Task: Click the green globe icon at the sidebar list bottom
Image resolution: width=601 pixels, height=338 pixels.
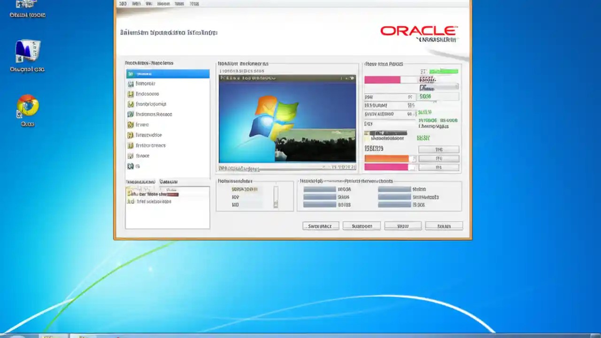Action: click(131, 166)
